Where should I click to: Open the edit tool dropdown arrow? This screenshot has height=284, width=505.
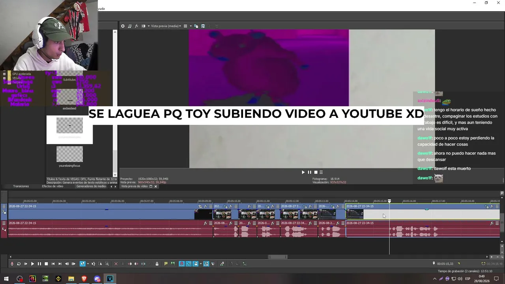point(87,264)
